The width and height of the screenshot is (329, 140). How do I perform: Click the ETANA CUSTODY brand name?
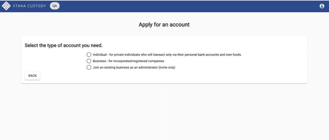click(29, 6)
